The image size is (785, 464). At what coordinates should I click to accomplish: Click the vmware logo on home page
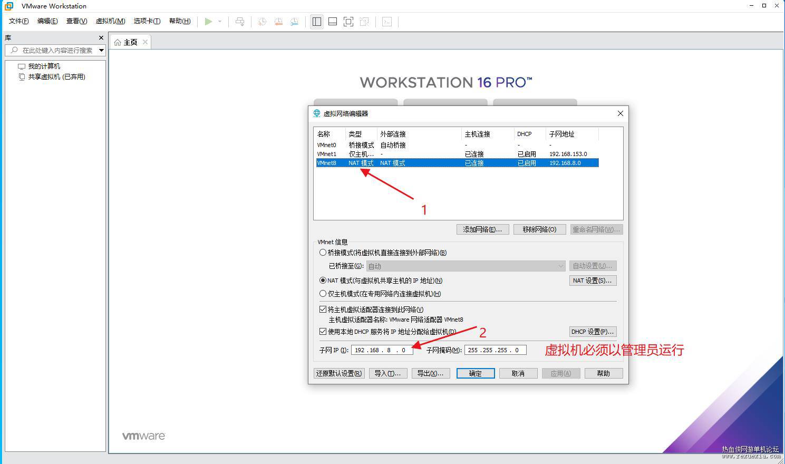[143, 436]
